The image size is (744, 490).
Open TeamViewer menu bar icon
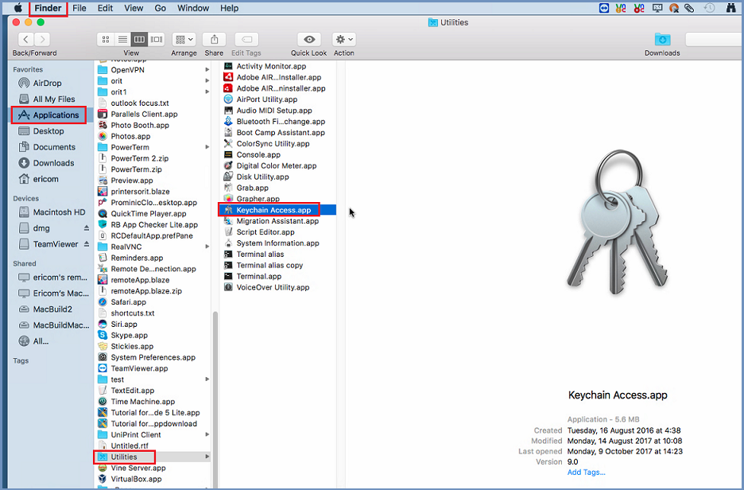click(603, 8)
